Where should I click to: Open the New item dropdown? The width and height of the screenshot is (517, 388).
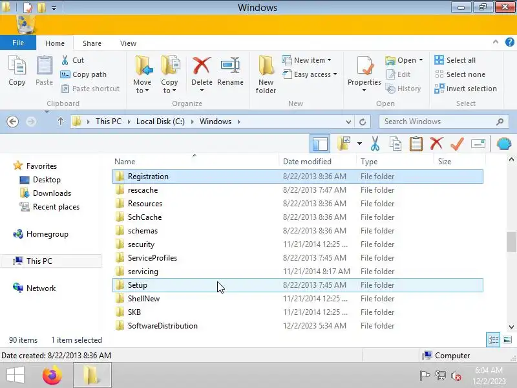pos(306,60)
